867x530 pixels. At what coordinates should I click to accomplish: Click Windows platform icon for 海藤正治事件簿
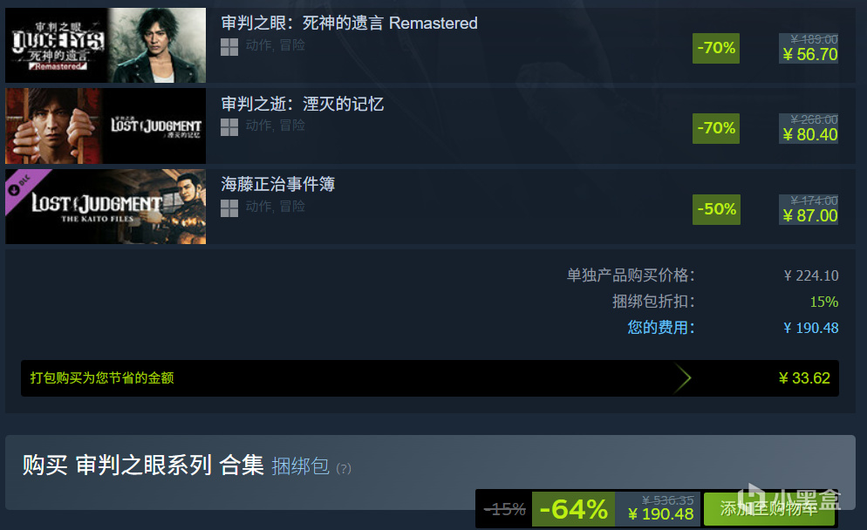(229, 208)
